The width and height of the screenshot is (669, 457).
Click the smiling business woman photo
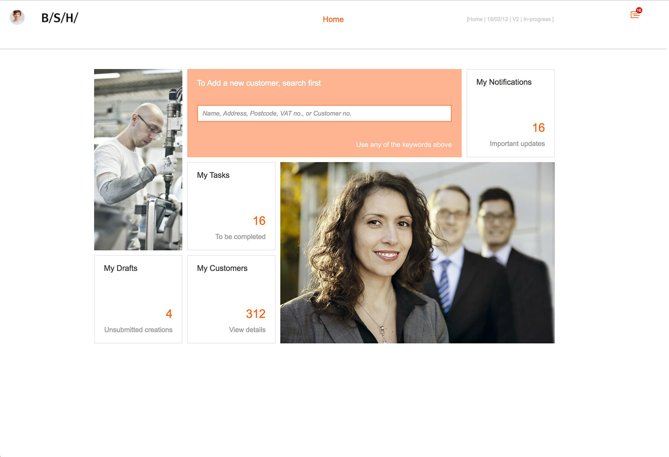[x=417, y=253]
